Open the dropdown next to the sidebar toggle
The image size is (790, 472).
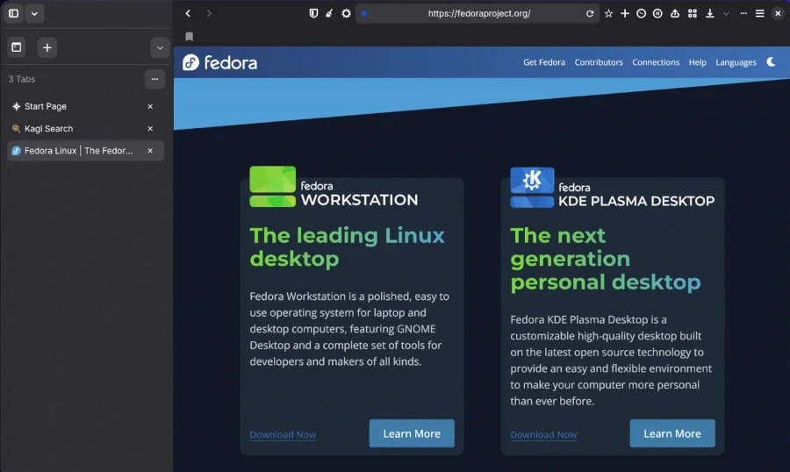34,14
